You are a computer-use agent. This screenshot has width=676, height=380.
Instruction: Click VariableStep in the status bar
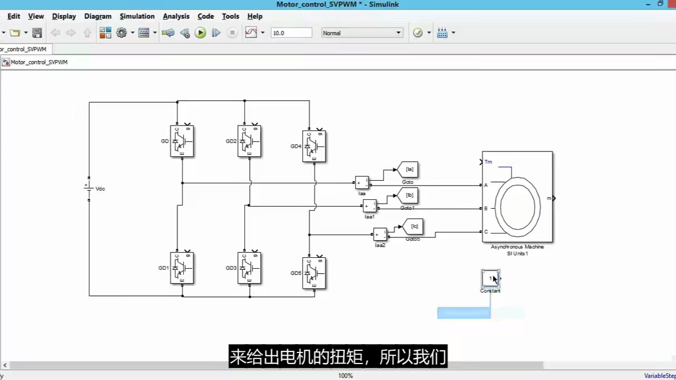tap(660, 376)
